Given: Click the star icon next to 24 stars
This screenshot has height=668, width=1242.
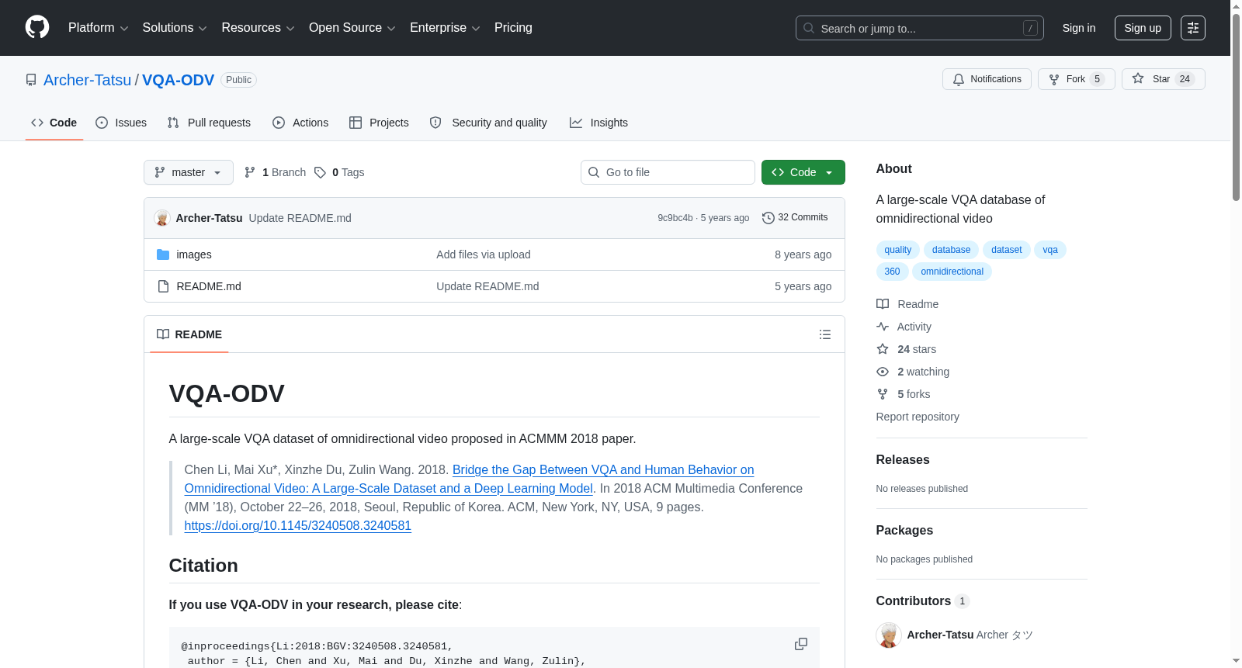Looking at the screenshot, I should [883, 349].
